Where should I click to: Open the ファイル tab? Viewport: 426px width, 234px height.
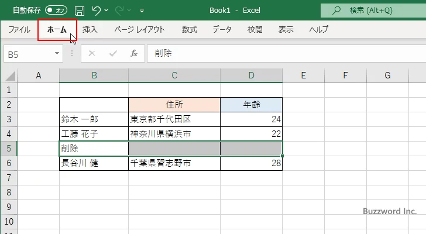19,29
